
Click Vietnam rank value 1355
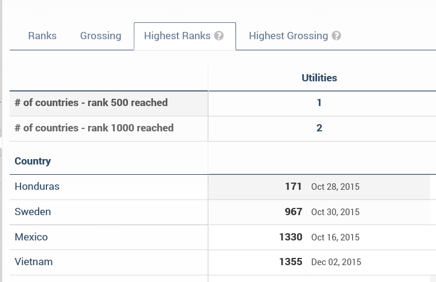tap(290, 262)
